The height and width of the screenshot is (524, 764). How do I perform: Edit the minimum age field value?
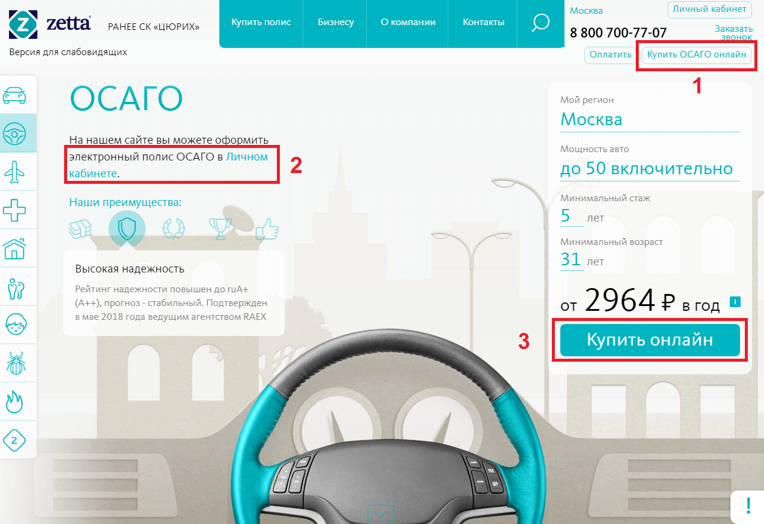tap(572, 259)
